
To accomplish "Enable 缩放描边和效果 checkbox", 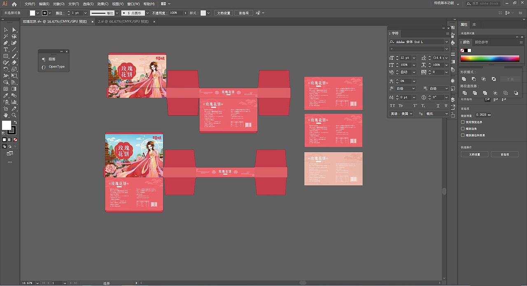I will point(463,135).
